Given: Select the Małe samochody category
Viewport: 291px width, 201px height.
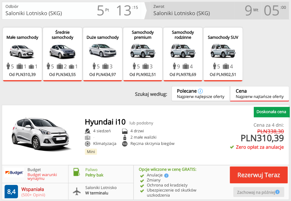Looking at the screenshot, I should (x=22, y=54).
